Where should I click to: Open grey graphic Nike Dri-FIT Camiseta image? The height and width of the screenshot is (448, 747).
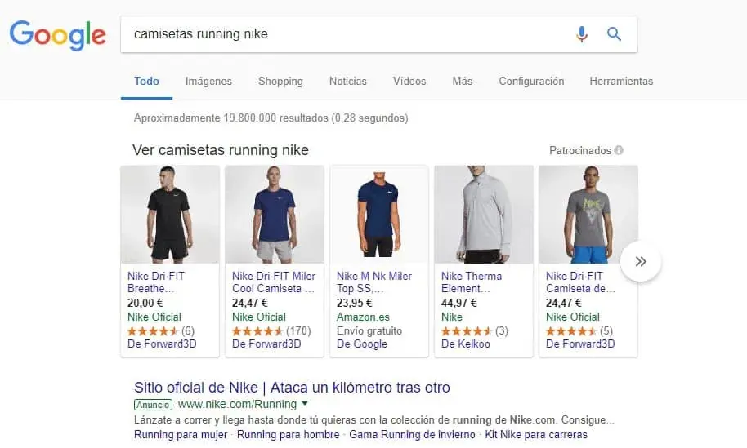(x=588, y=214)
